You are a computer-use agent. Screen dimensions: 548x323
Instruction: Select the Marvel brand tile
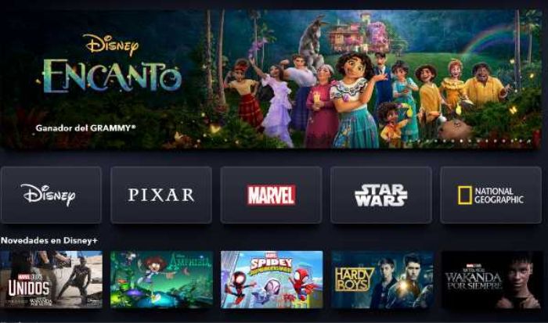pyautogui.click(x=271, y=195)
